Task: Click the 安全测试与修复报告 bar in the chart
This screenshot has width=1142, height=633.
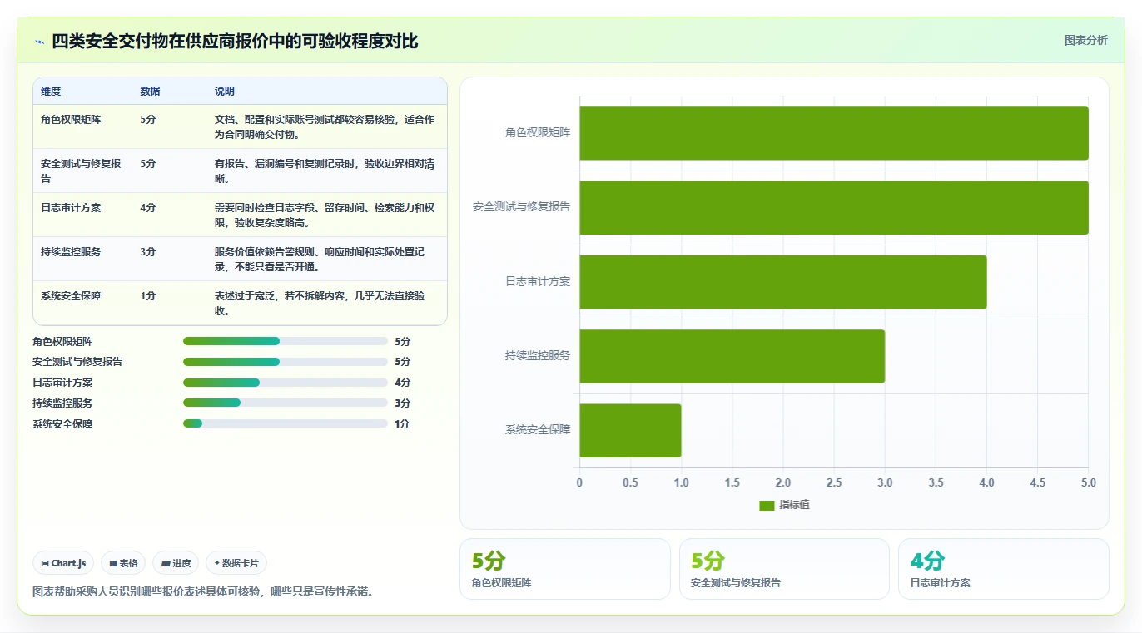Action: (834, 207)
